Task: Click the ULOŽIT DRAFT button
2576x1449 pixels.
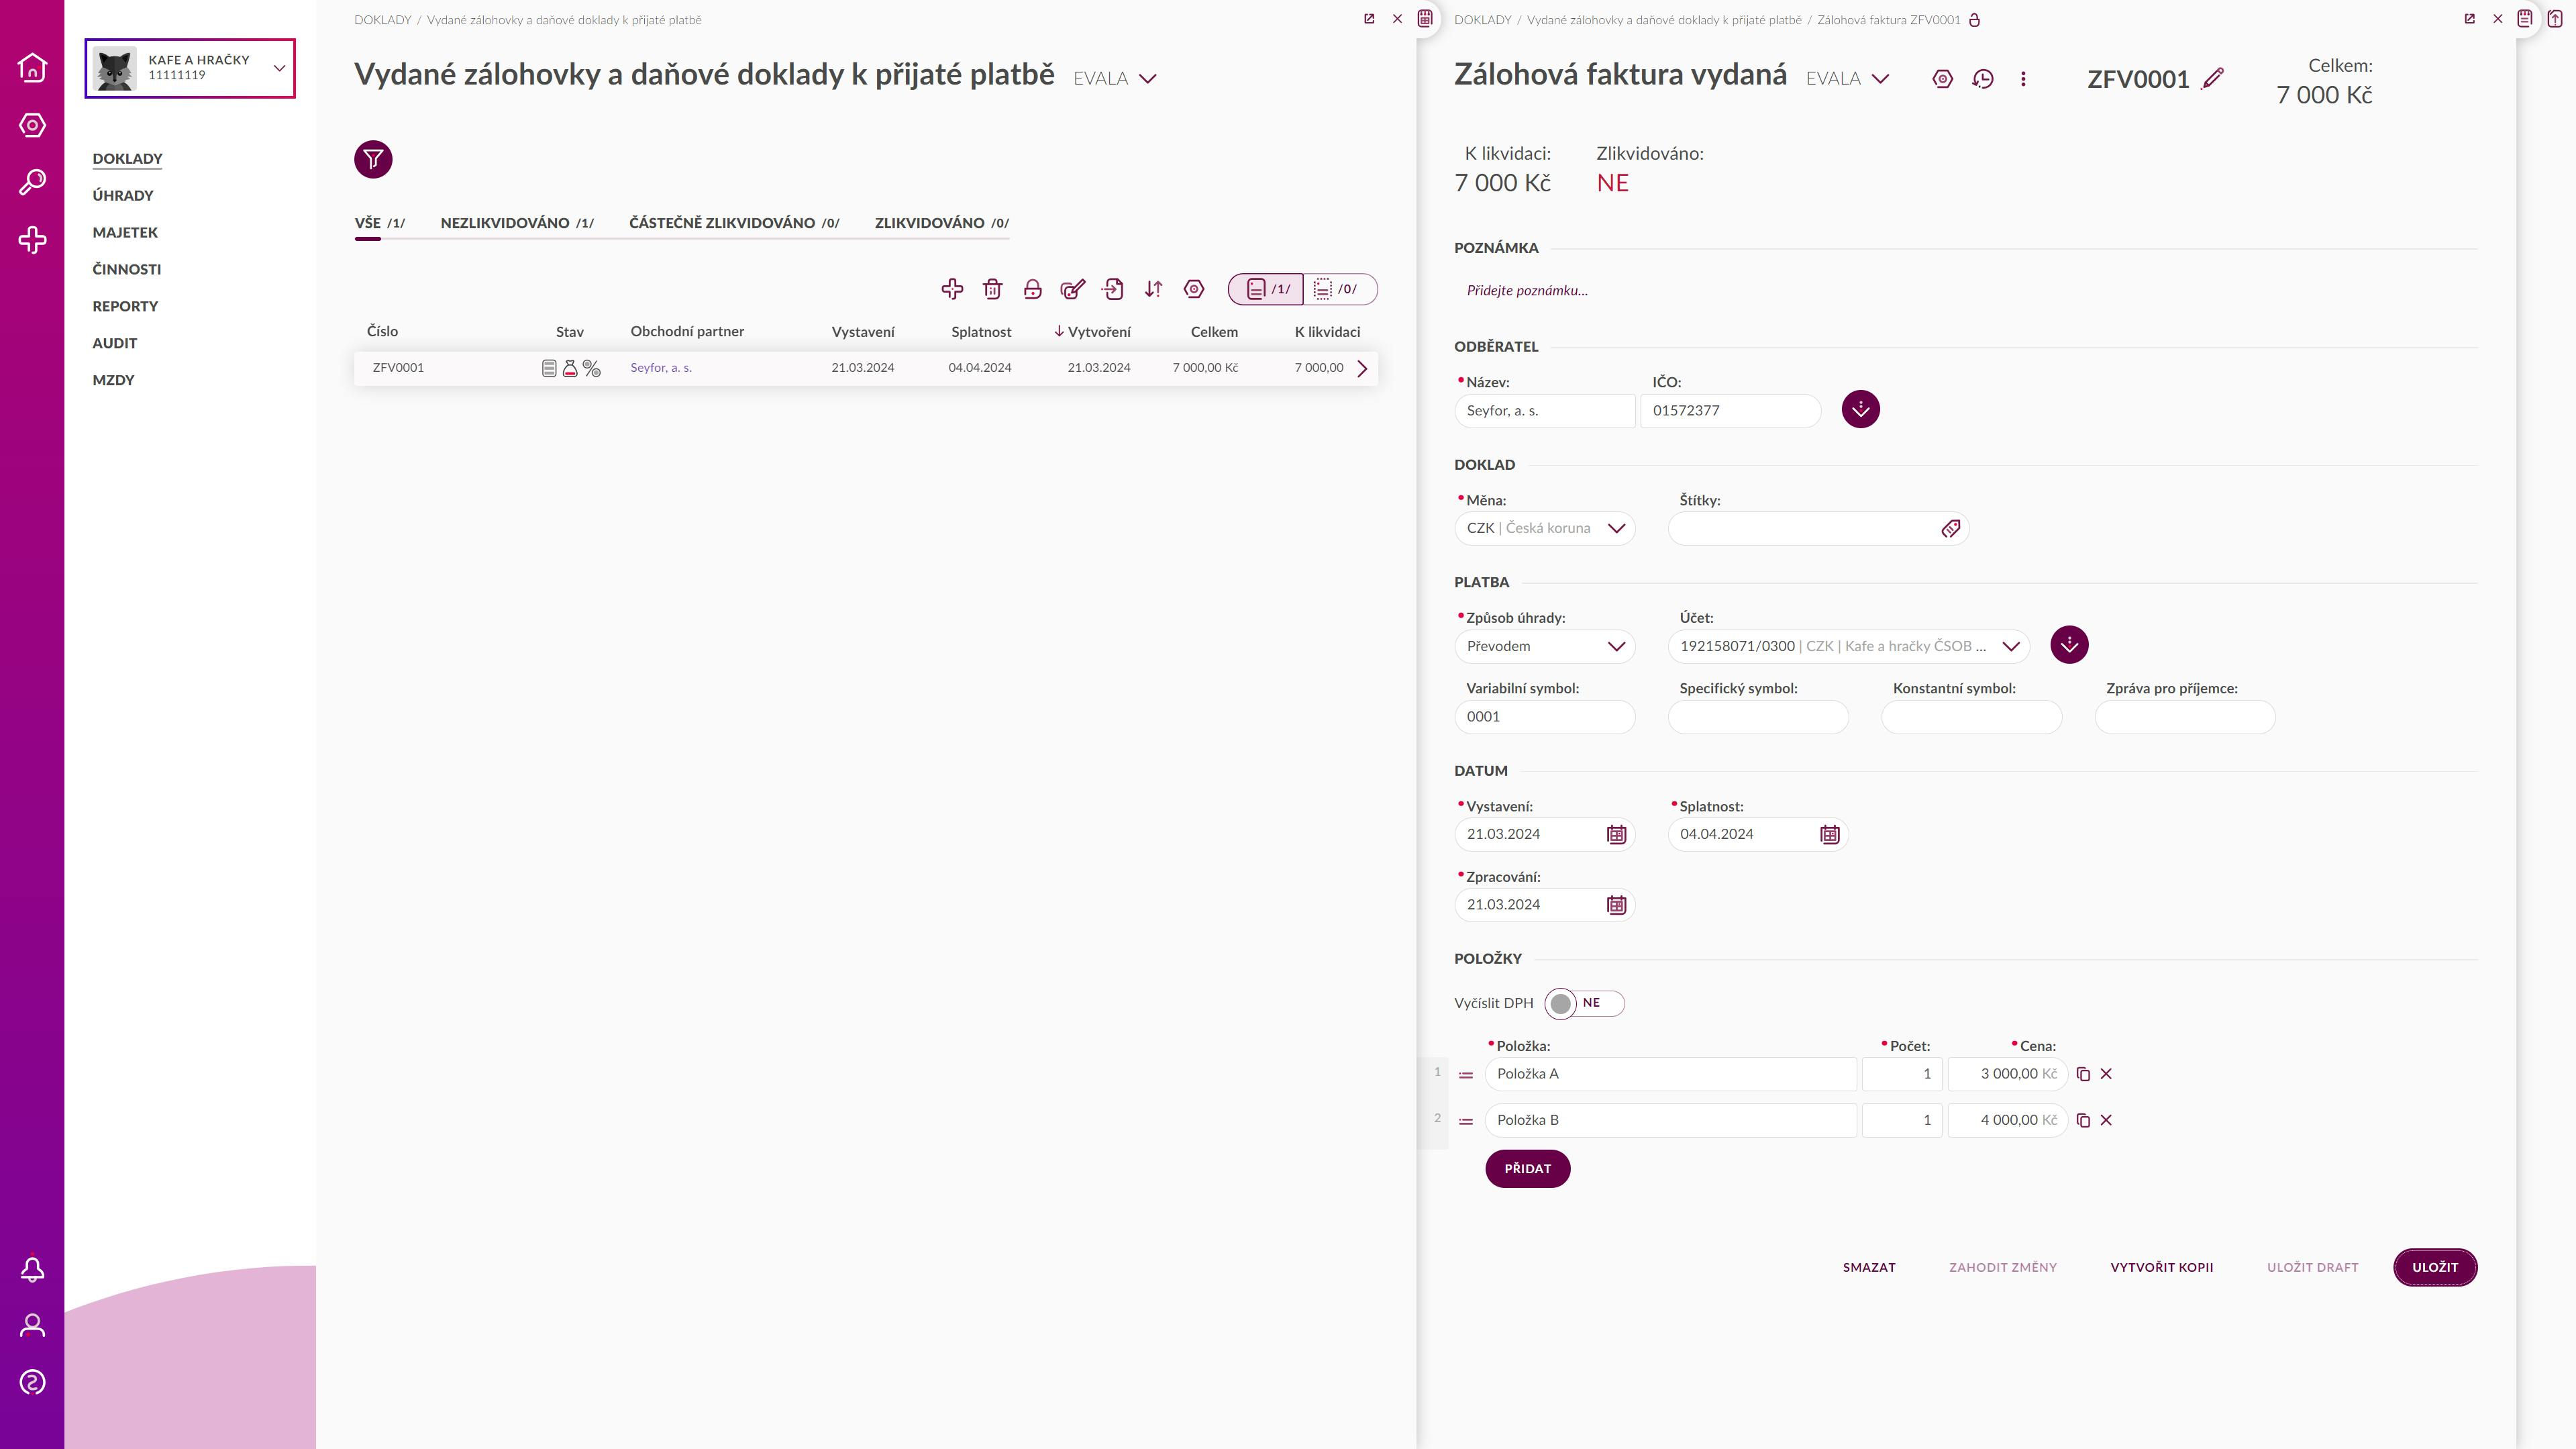Action: pos(2312,1267)
